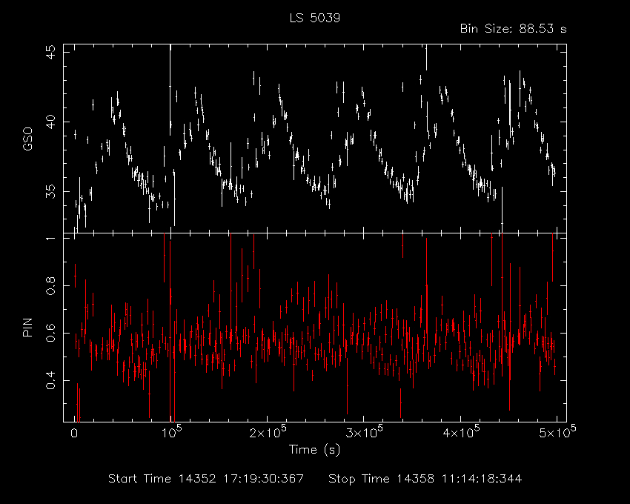Click the "10^5" time axis tick label
This screenshot has height=504, width=630.
[172, 431]
